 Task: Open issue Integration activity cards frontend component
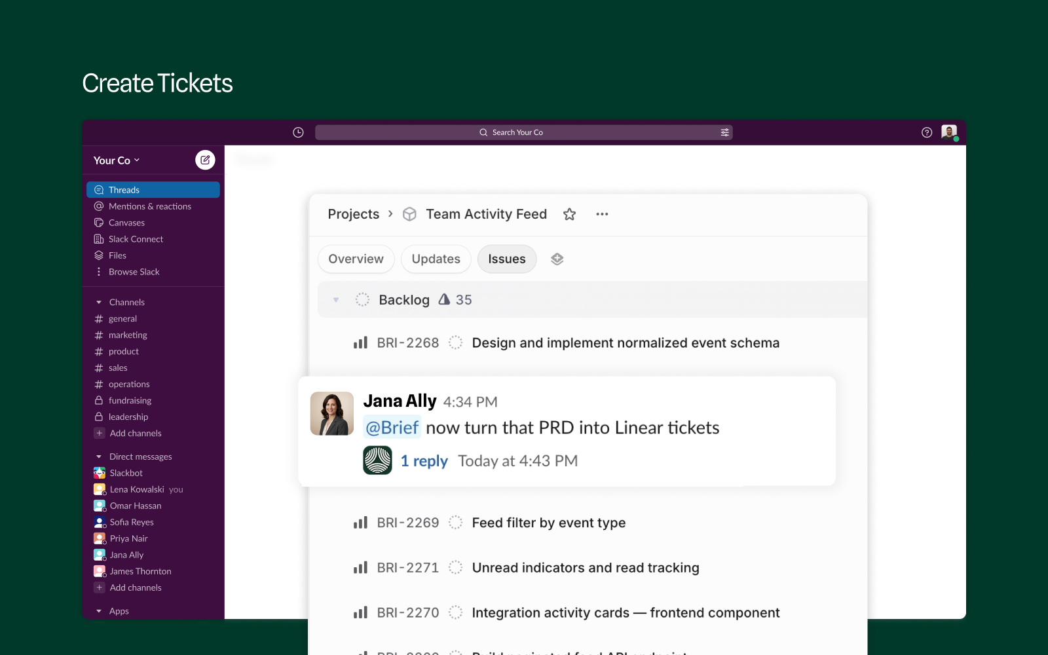[626, 613]
